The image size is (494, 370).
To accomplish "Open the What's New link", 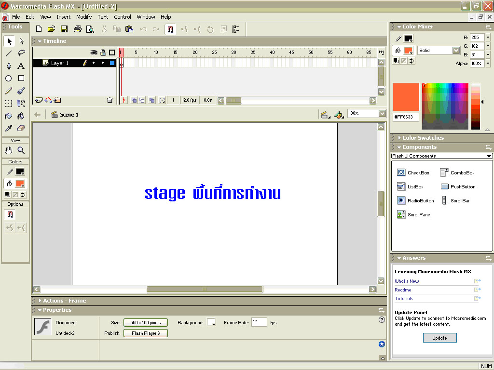I will pos(407,281).
